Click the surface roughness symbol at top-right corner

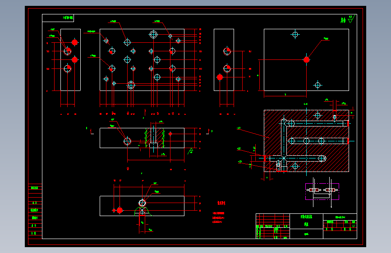coord(351,19)
